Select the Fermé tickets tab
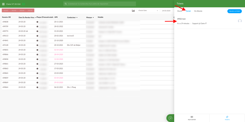The height and width of the screenshot is (122, 245). tap(188, 11)
